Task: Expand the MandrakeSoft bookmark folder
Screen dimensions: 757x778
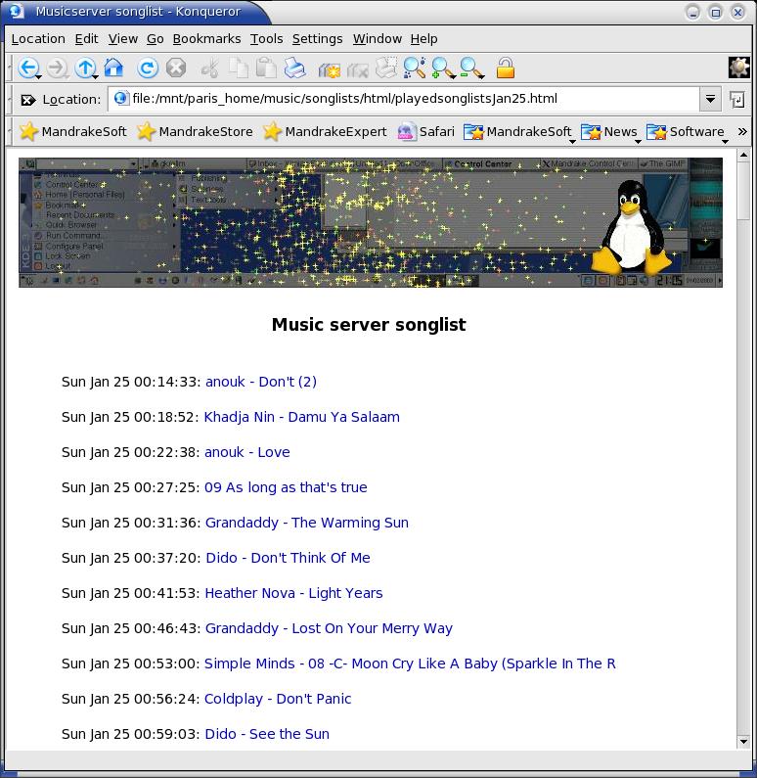Action: 519,132
